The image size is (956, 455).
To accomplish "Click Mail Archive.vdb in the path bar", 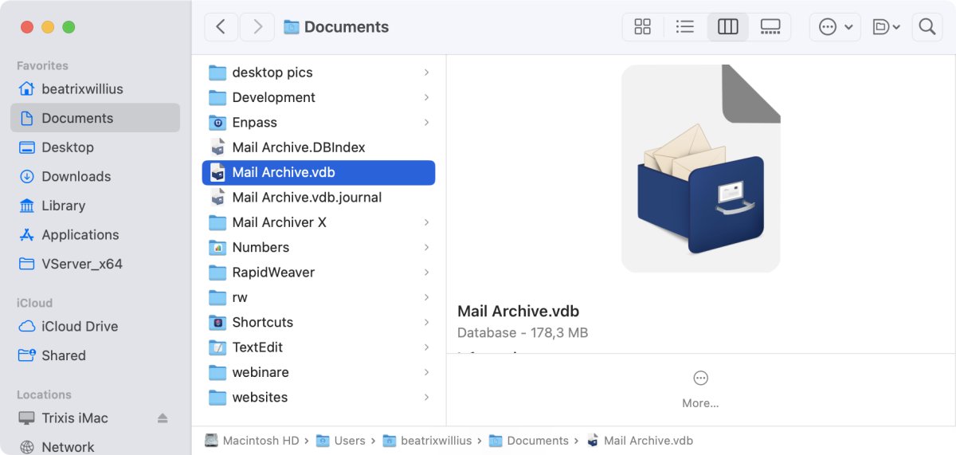I will pyautogui.click(x=640, y=441).
